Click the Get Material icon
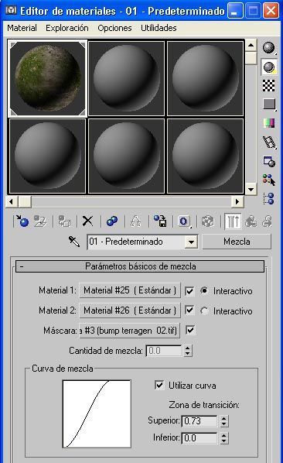283x463 pixels. coord(22,221)
